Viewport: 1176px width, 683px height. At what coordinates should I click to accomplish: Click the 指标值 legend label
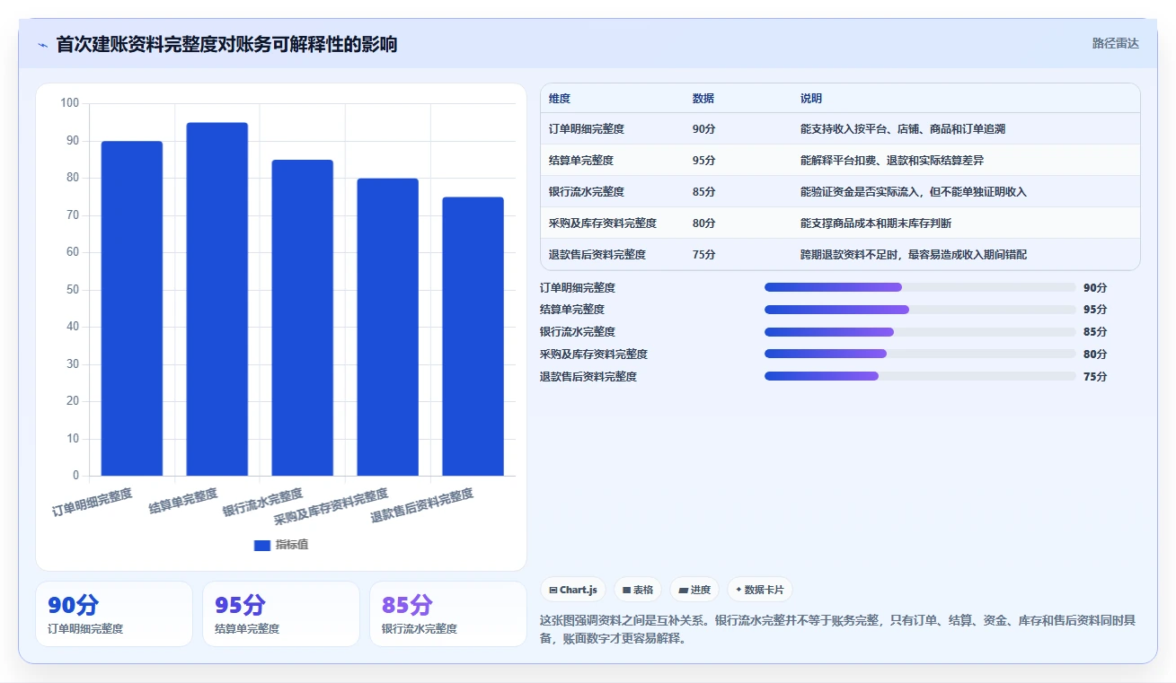point(292,545)
